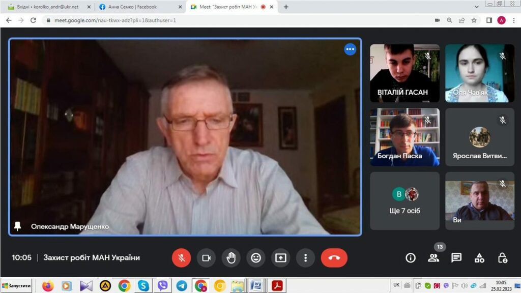The width and height of the screenshot is (521, 293).
Task: Show the participants list panel
Action: click(x=433, y=258)
